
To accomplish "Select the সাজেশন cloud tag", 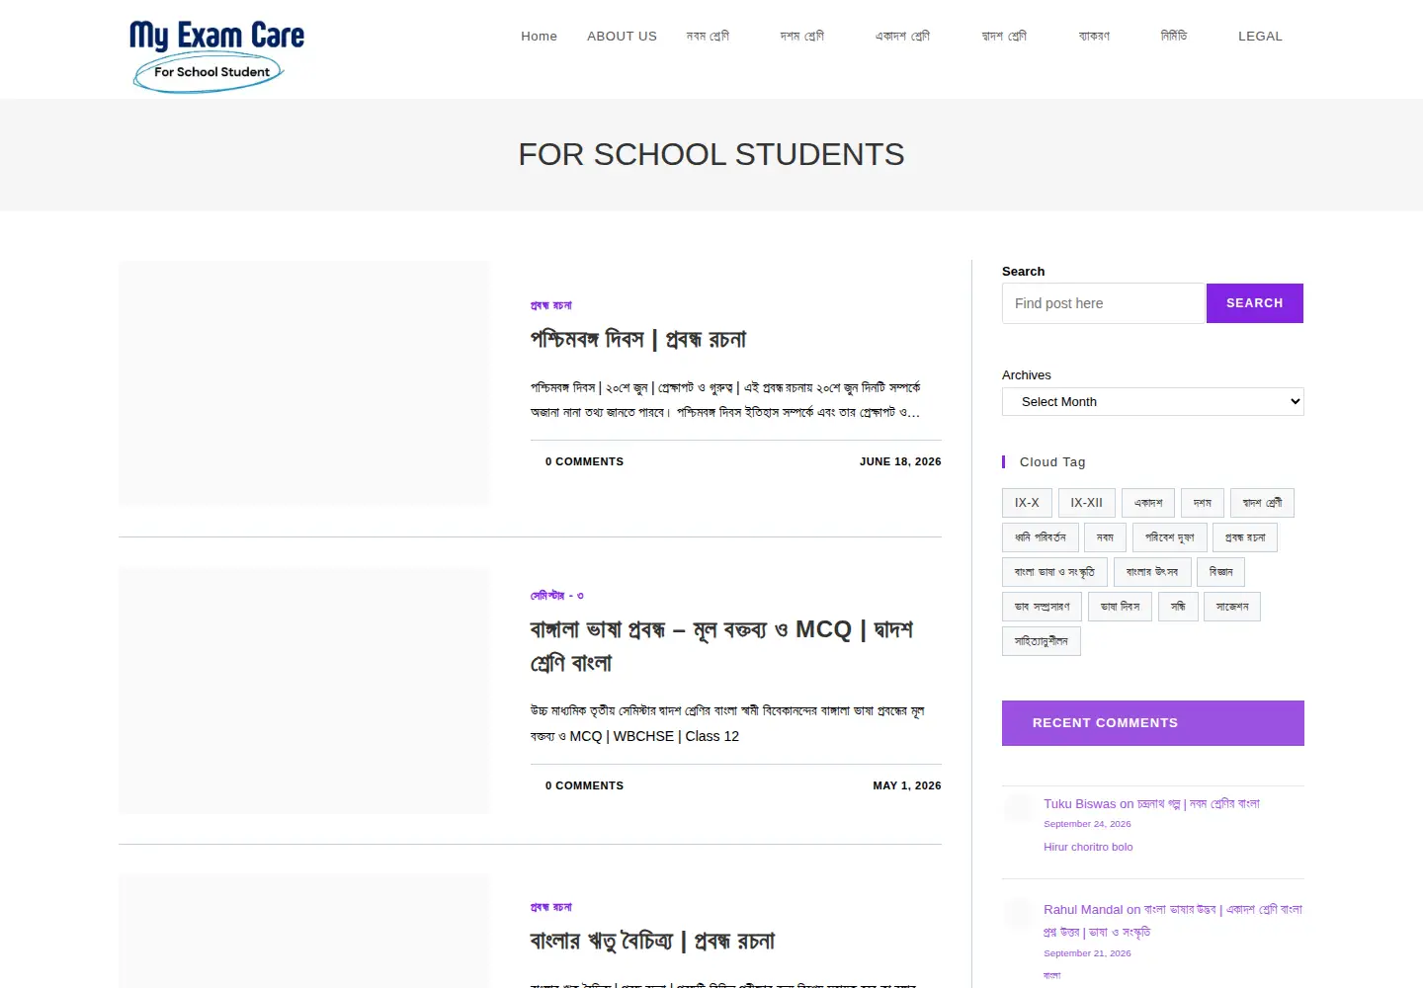I will point(1232,607).
